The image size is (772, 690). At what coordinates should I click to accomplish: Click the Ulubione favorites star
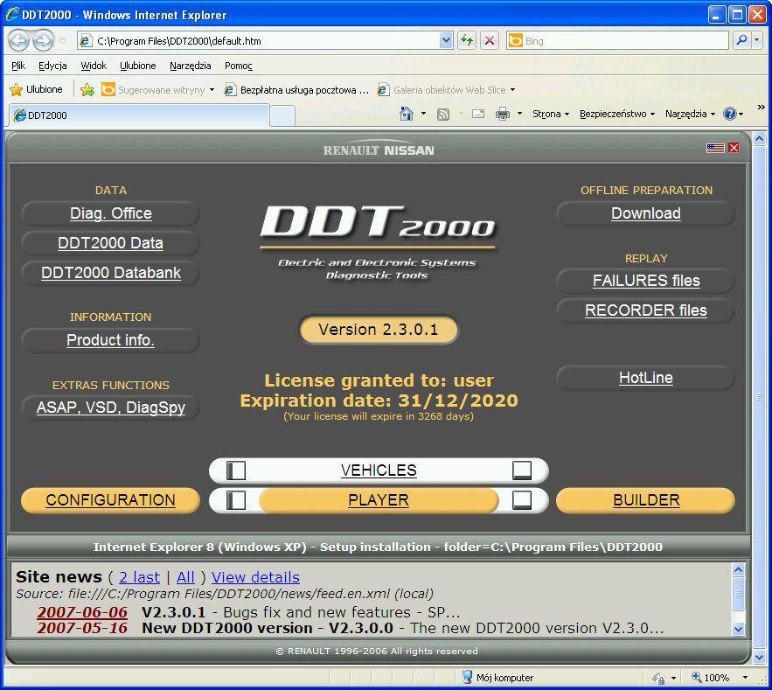point(17,89)
